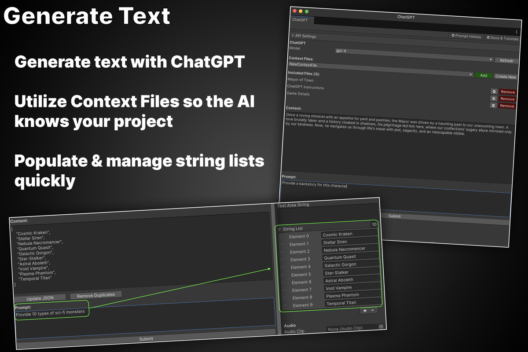This screenshot has width=528, height=352.
Task: Click the Temporal Titan element field
Action: click(353, 303)
